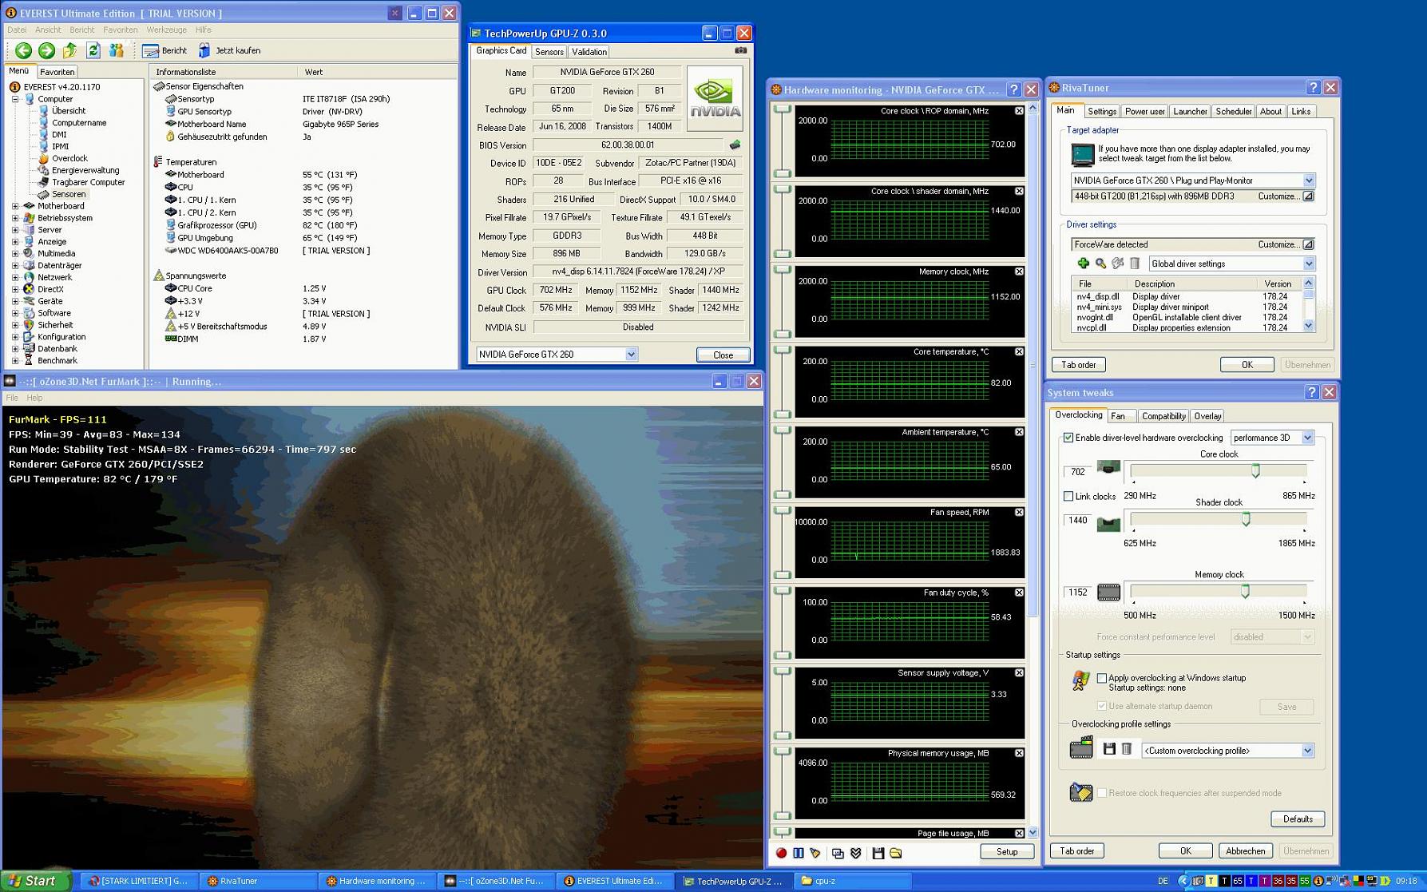
Task: Expand the Betriebssystem tree node
Action: click(15, 218)
